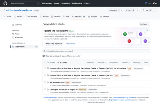160x109 pixels.
Task: Click the green shield illustration card
Action: (x=129, y=34)
